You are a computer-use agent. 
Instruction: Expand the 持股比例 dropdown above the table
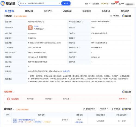point(104,109)
